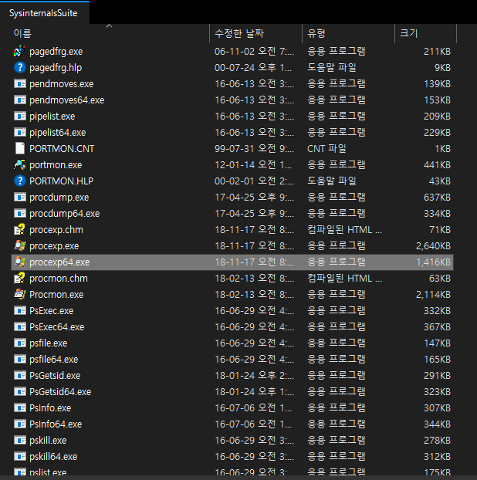Select the file name PsExec.exe

(x=52, y=311)
